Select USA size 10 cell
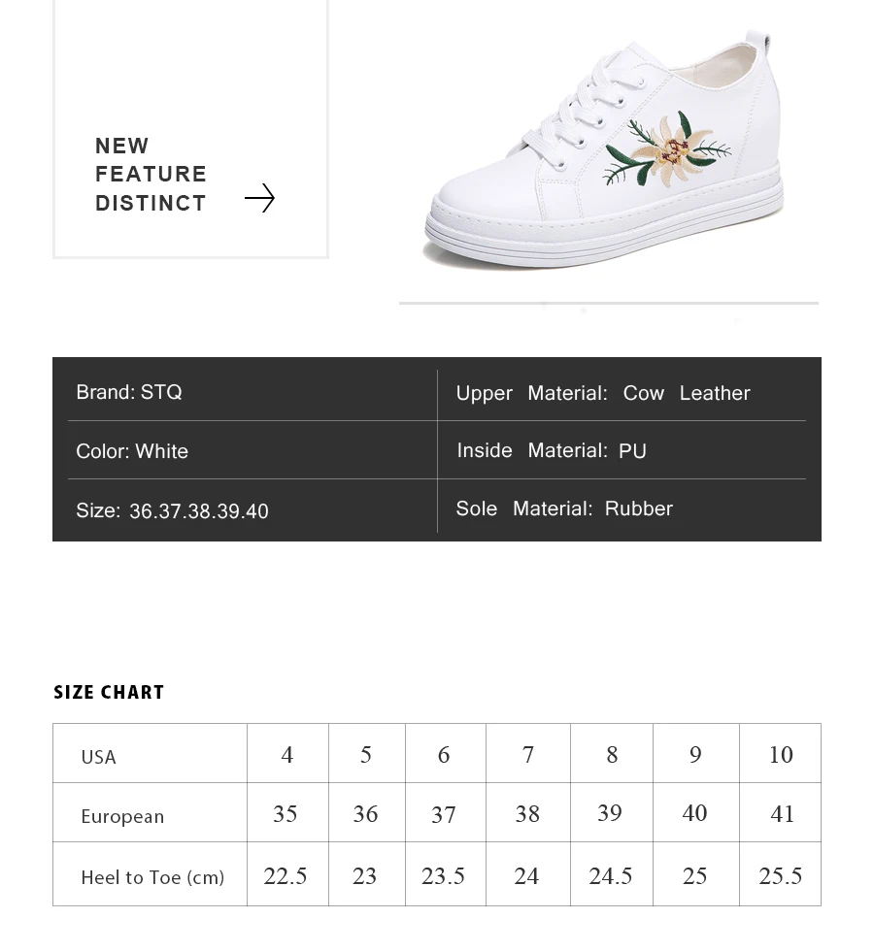The image size is (874, 951). point(781,755)
